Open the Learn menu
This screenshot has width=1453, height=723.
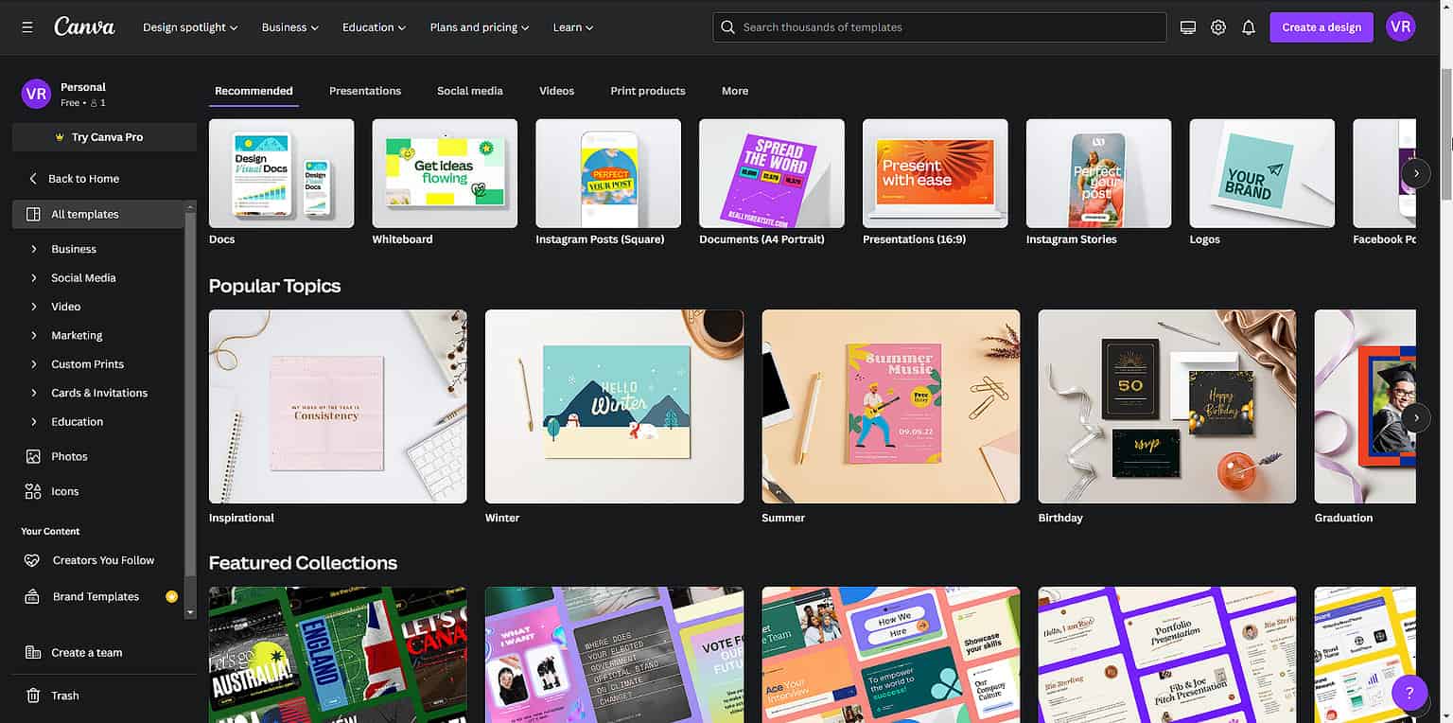pos(572,27)
